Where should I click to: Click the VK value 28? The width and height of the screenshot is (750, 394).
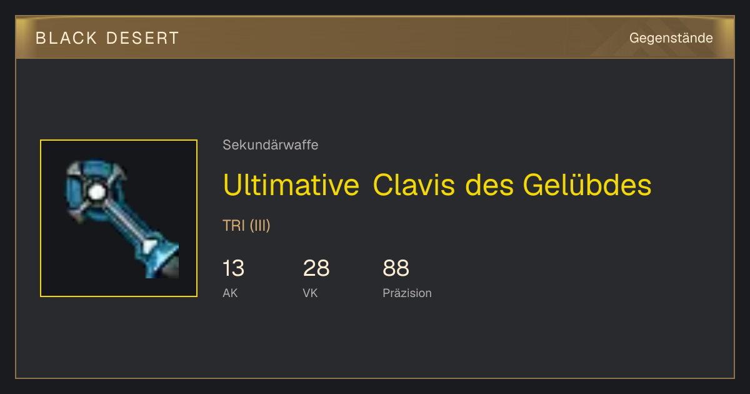pyautogui.click(x=316, y=268)
